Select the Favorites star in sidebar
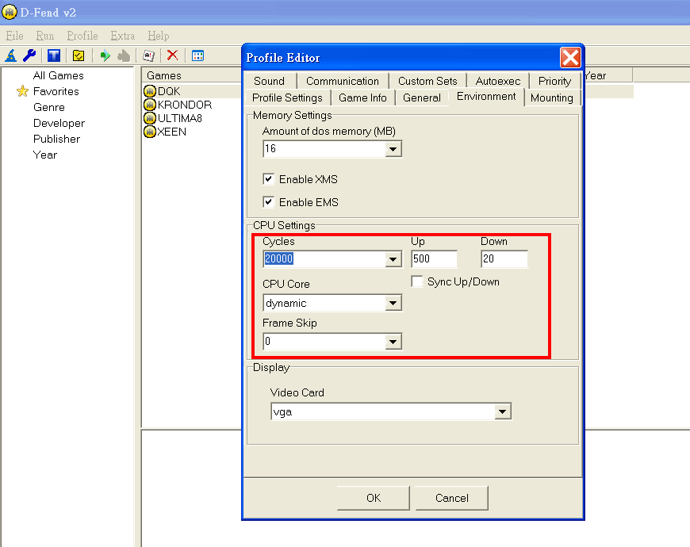 click(x=22, y=92)
